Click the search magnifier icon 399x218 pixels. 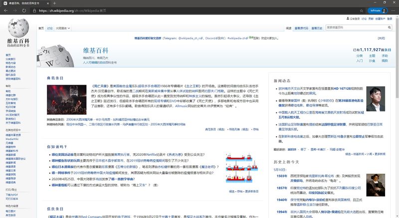pos(390,27)
